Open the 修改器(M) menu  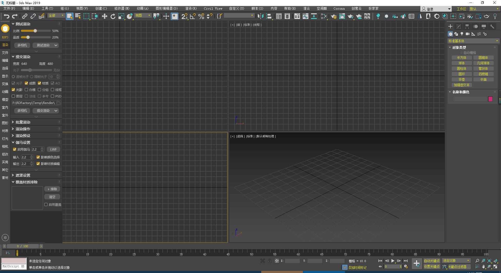[x=122, y=9]
